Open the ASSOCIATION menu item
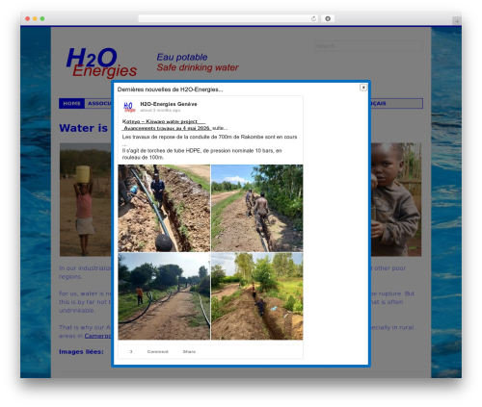482x407 pixels. tap(99, 104)
